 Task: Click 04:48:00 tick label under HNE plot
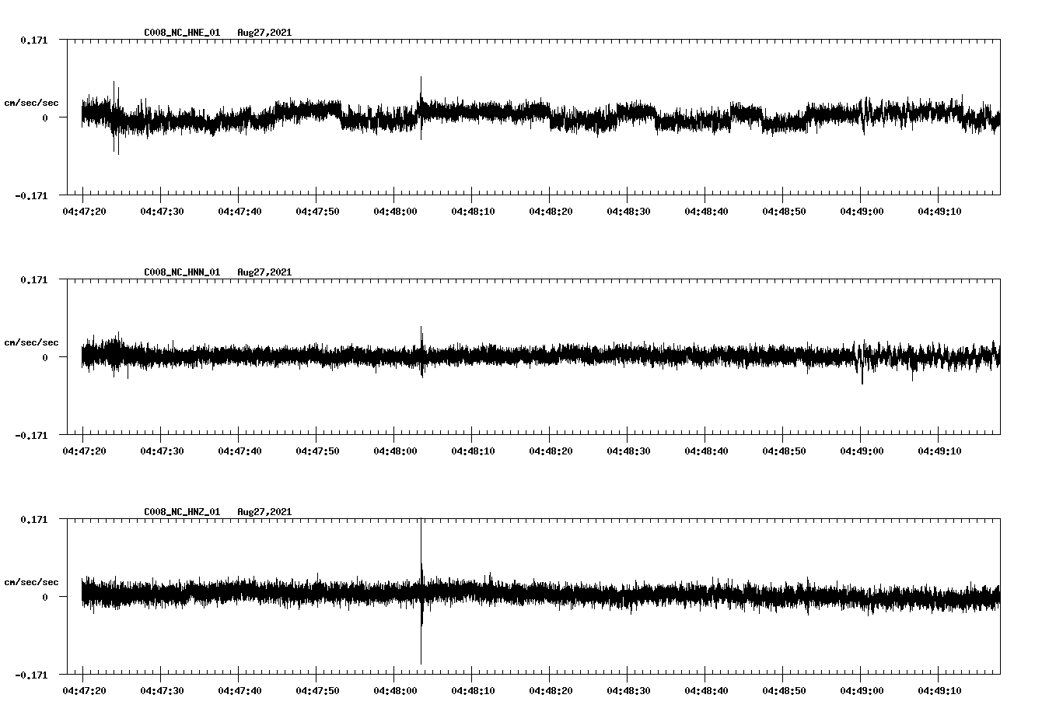pos(396,212)
